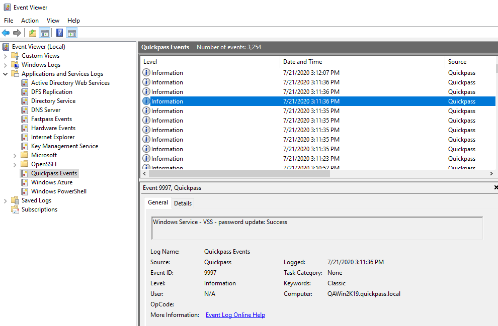Select the event at 7/21/2020 3:12:07 PM

click(318, 73)
